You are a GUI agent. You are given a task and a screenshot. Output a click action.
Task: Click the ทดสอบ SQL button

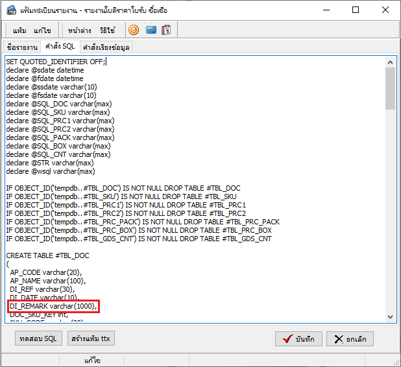click(x=38, y=338)
